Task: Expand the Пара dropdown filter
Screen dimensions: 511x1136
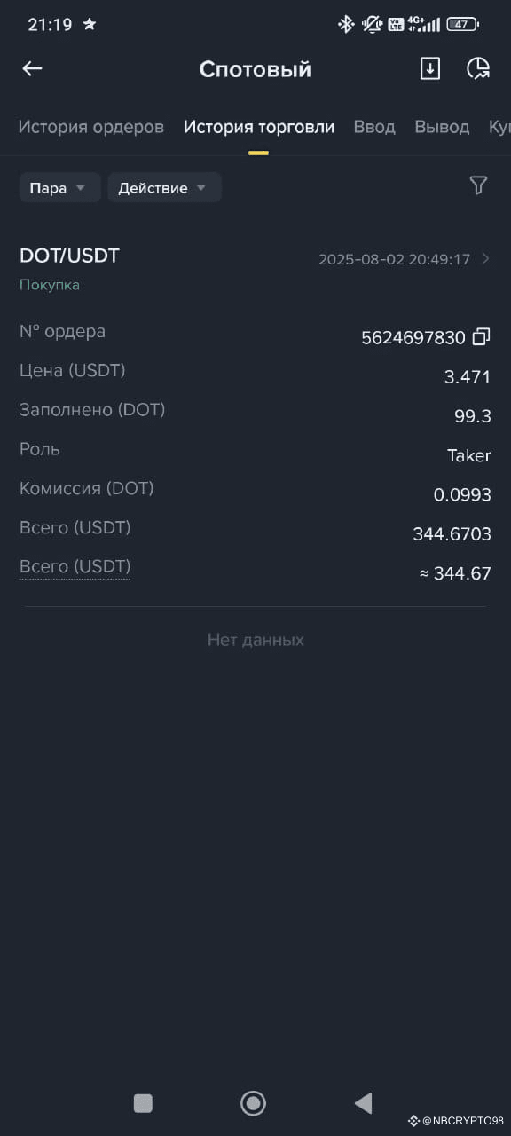Action: click(59, 187)
